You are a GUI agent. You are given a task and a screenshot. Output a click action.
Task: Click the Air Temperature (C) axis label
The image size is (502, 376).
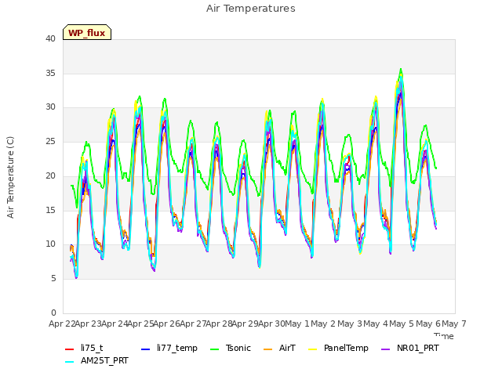coord(10,177)
